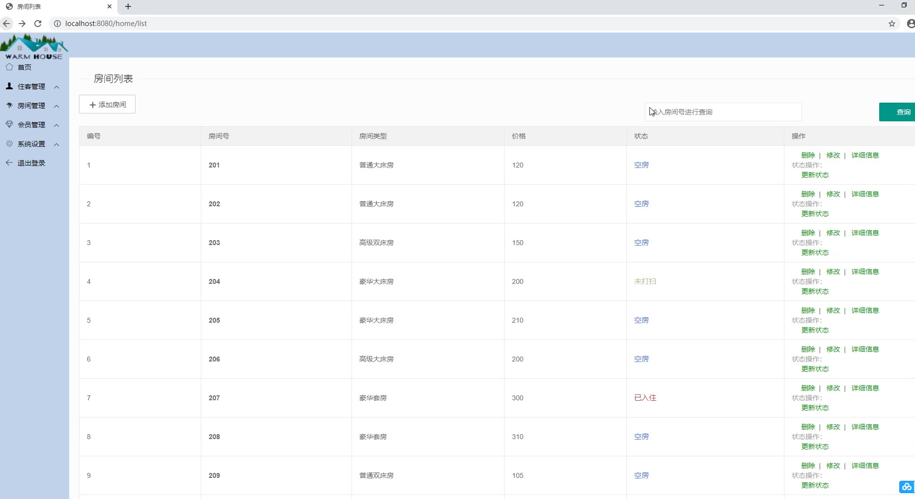Click the gear icon for 系统设置
This screenshot has height=499, width=915.
(x=9, y=144)
